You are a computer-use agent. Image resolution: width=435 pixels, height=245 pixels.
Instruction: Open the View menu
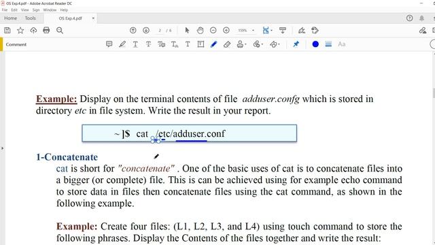tap(24, 10)
